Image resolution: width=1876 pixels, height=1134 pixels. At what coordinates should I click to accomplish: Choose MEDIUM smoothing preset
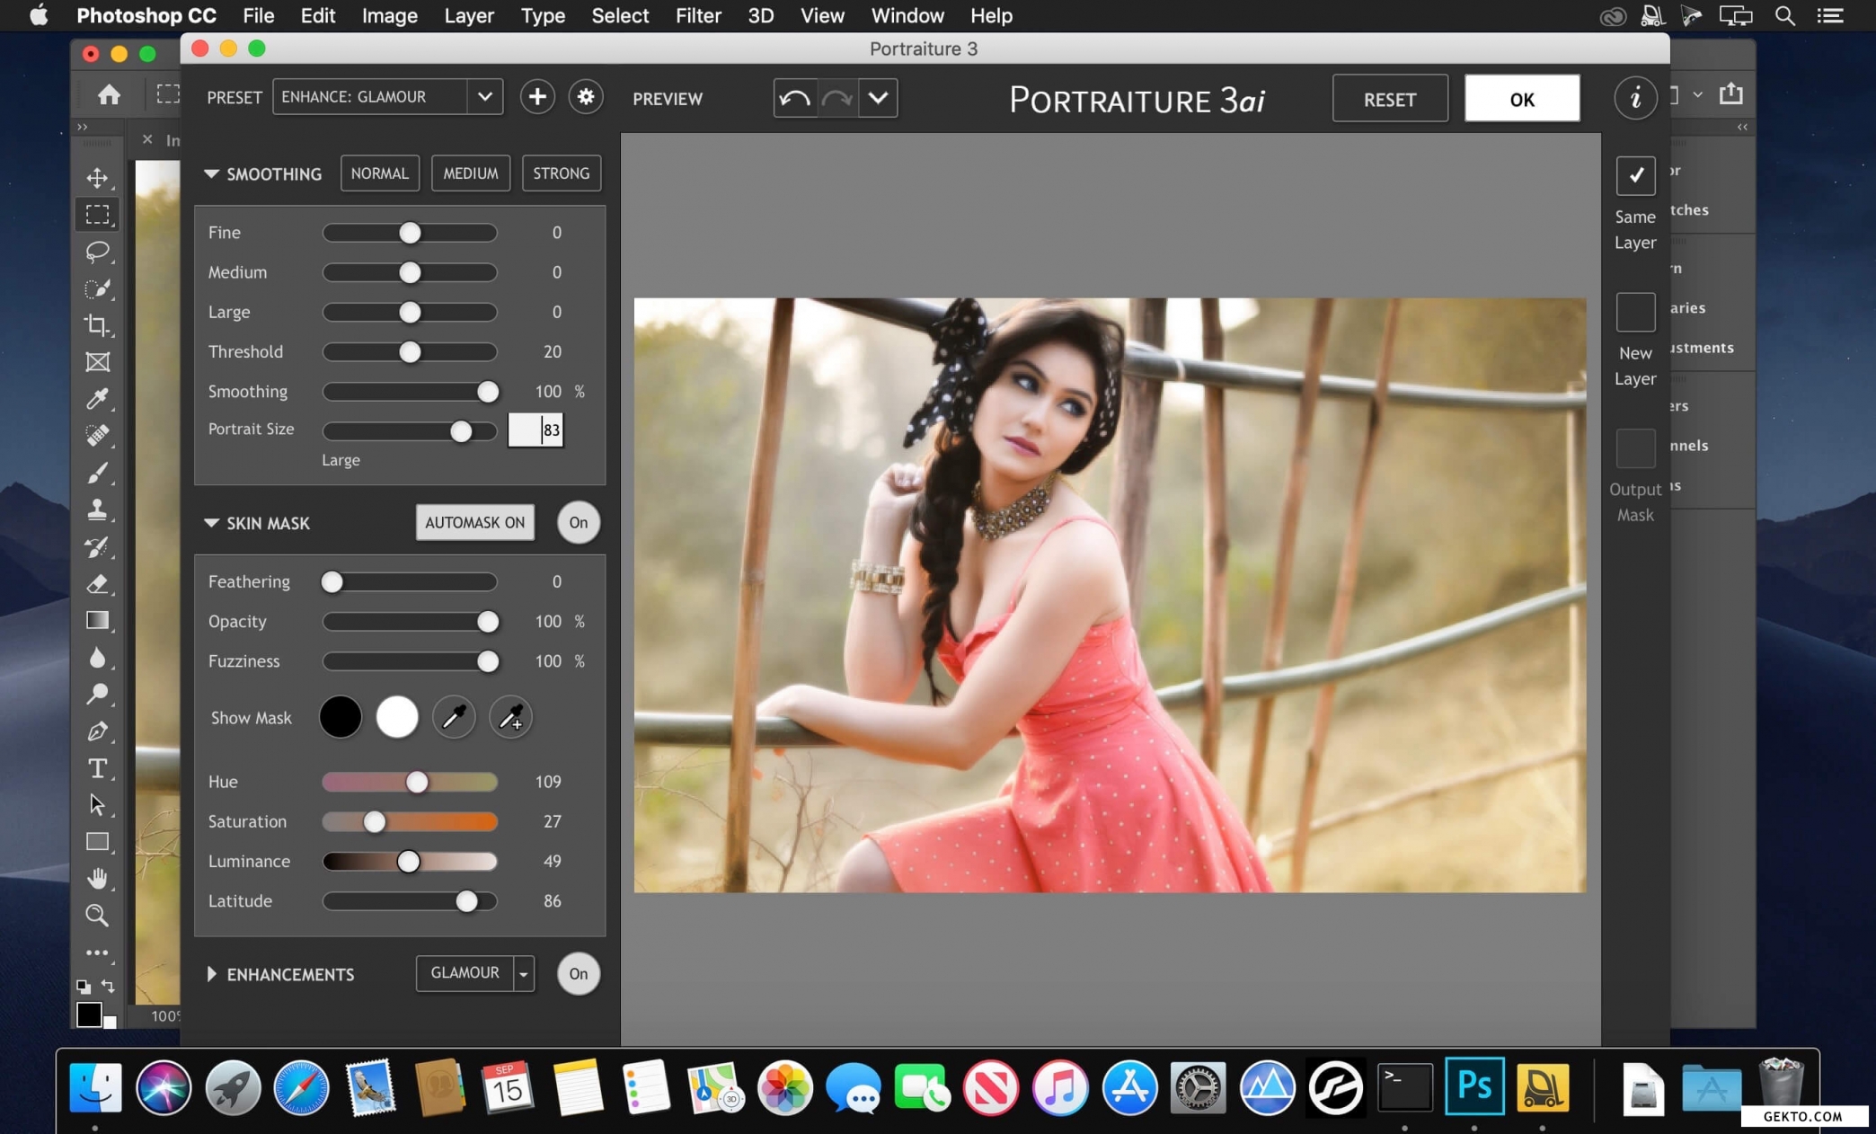coord(471,173)
